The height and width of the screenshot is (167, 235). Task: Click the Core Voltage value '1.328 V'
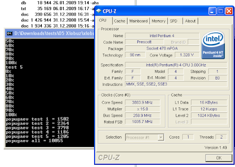tap(187, 55)
